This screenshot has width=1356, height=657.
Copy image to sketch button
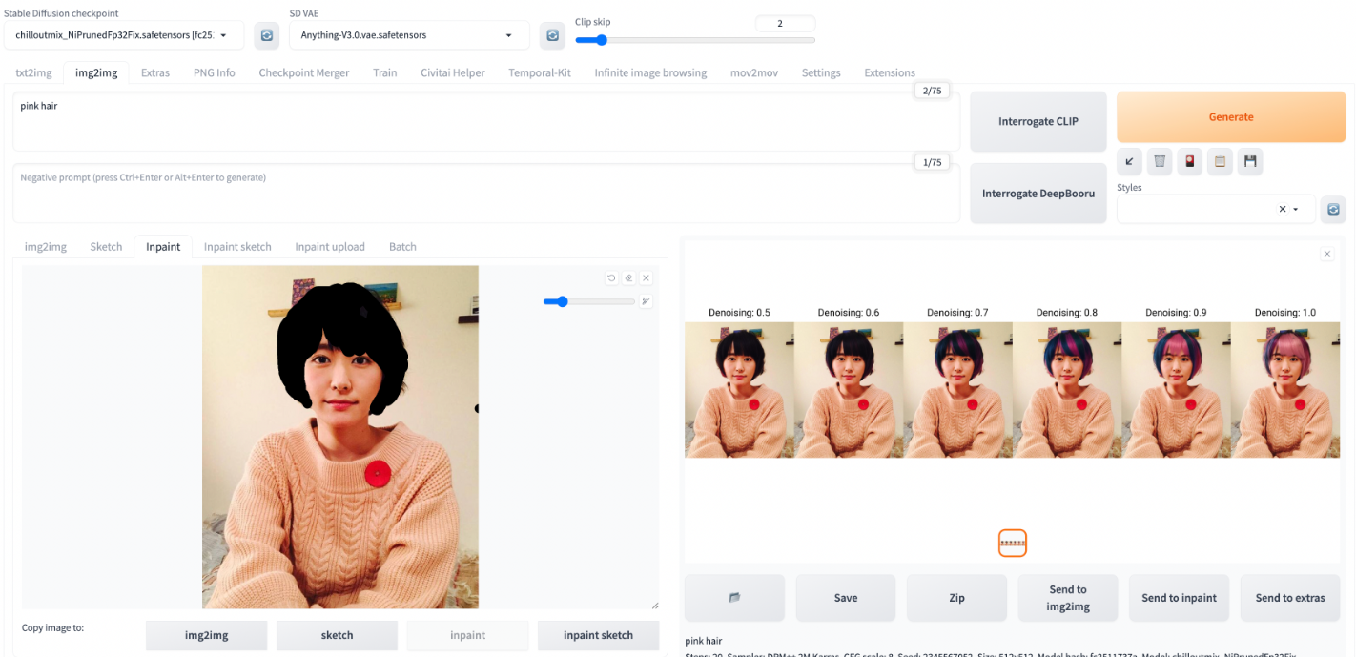coord(337,635)
